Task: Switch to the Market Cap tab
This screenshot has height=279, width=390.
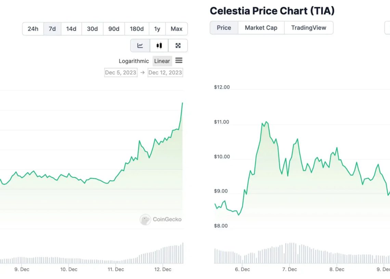Action: [x=261, y=28]
